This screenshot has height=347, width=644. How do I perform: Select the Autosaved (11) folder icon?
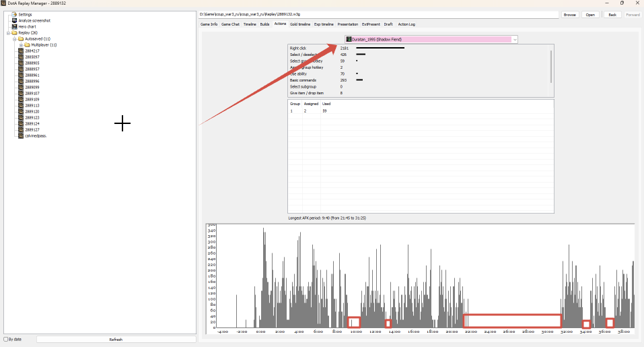21,38
